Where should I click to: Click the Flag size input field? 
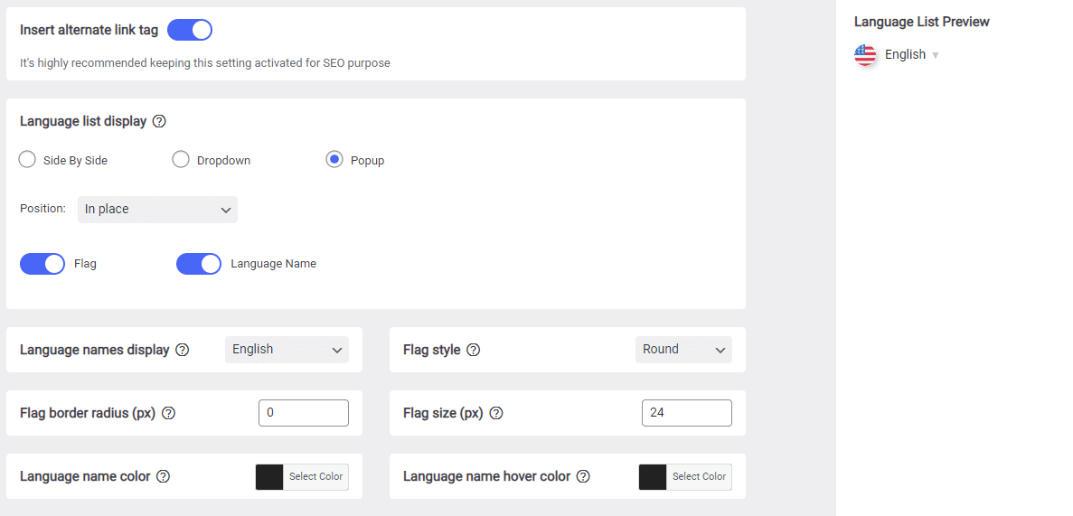[x=686, y=413]
